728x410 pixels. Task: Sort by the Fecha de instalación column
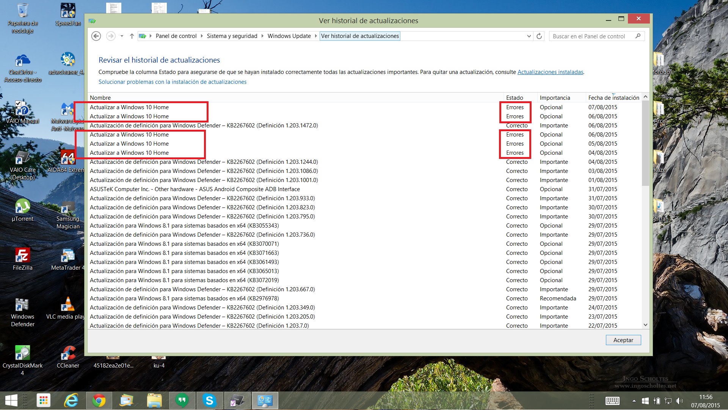pyautogui.click(x=613, y=97)
